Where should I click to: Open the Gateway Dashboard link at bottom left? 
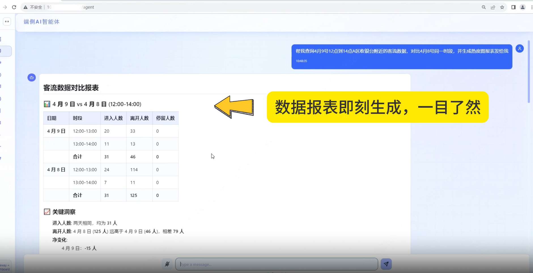click(5, 267)
